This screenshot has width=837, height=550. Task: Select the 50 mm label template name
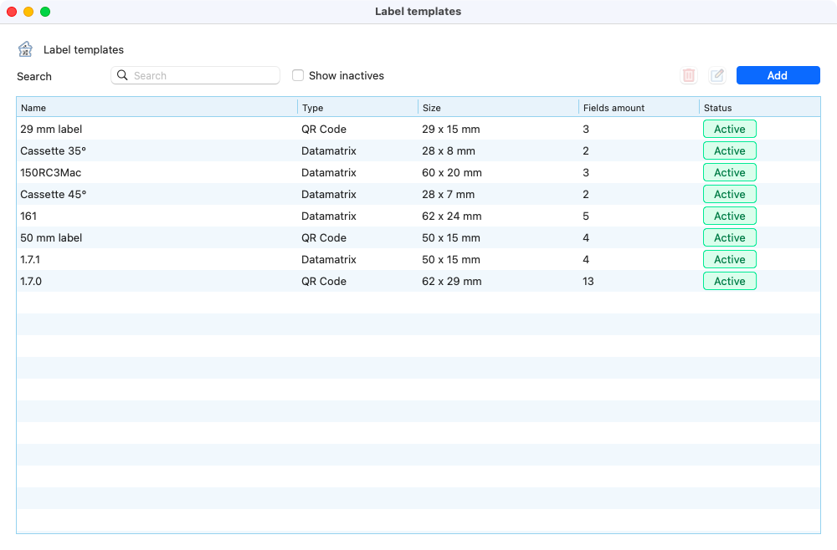pos(51,237)
